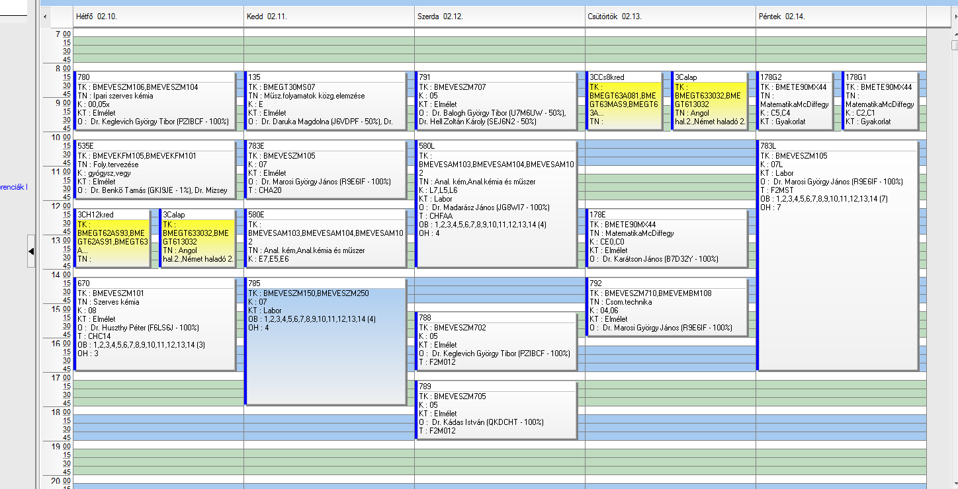
Task: Open course 788 BMEVESZM702 block
Action: [x=496, y=341]
